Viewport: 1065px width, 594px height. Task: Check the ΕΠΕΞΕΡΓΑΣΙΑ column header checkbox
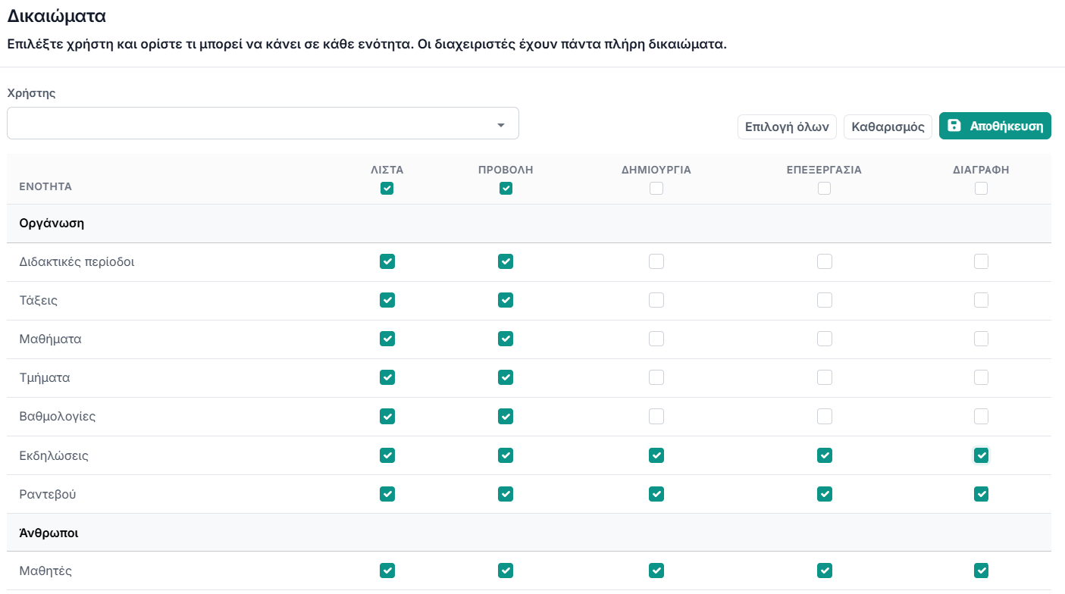pos(824,189)
